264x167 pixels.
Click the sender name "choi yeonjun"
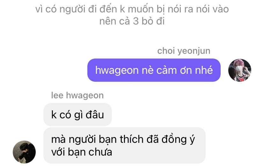[x=184, y=51]
